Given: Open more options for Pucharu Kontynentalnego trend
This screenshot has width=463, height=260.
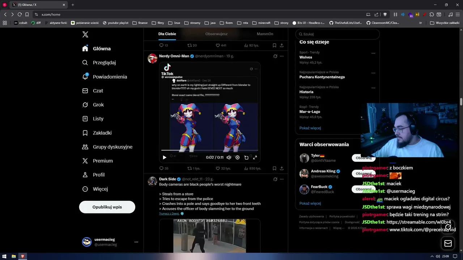Looking at the screenshot, I should (x=373, y=73).
